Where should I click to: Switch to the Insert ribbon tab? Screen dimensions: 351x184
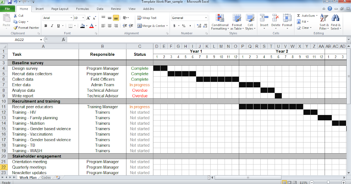tap(40, 9)
